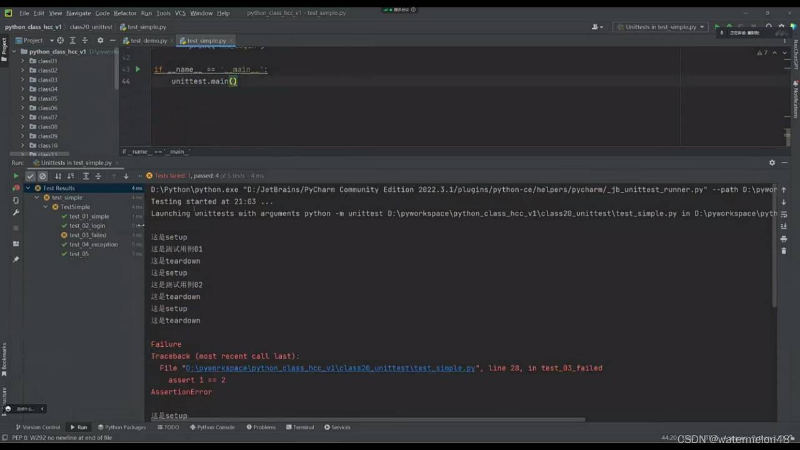Screen dimensions: 800x450
Task: Open the Version Control tool window
Action: 37,427
